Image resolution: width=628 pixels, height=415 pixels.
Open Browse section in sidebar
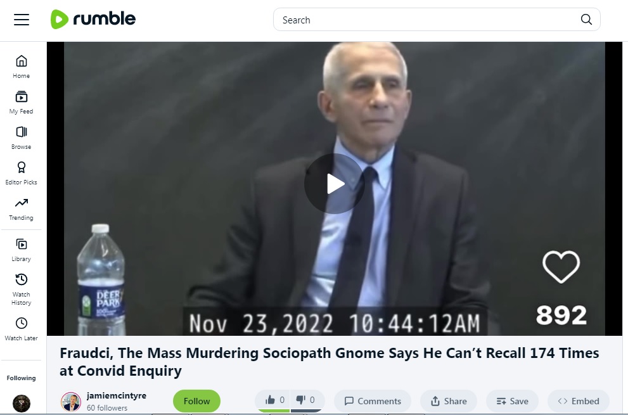coord(21,137)
